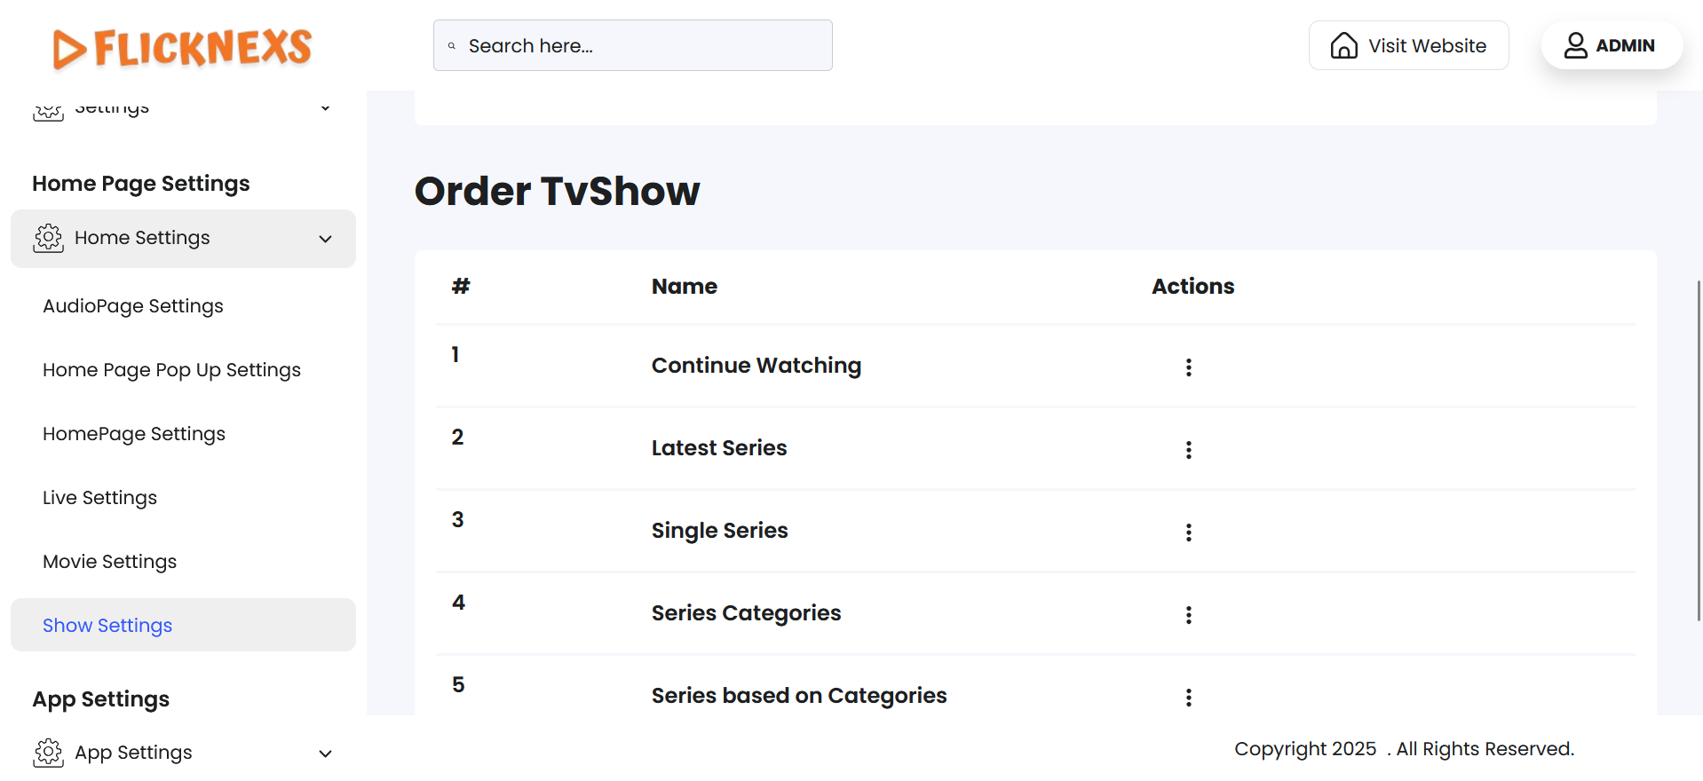Open actions menu for Single Series
This screenshot has height=781, width=1703.
1188,532
